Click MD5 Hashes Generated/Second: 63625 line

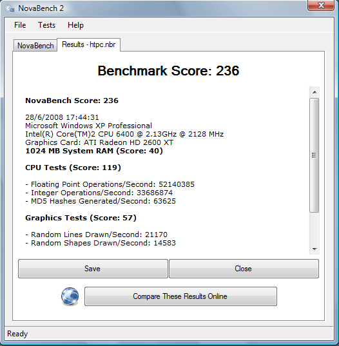tap(101, 201)
